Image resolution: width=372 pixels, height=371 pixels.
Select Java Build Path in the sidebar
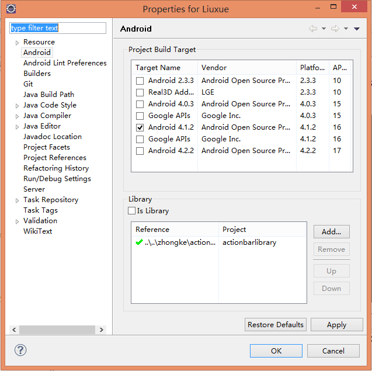[x=48, y=95]
